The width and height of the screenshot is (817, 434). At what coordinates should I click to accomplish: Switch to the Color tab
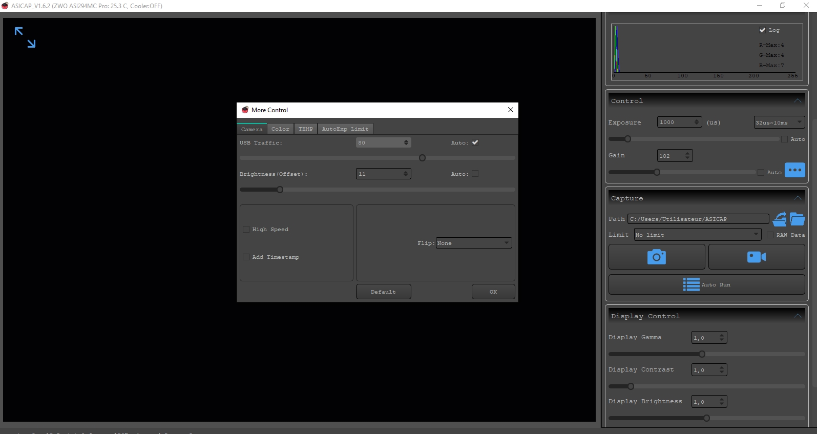pyautogui.click(x=280, y=129)
